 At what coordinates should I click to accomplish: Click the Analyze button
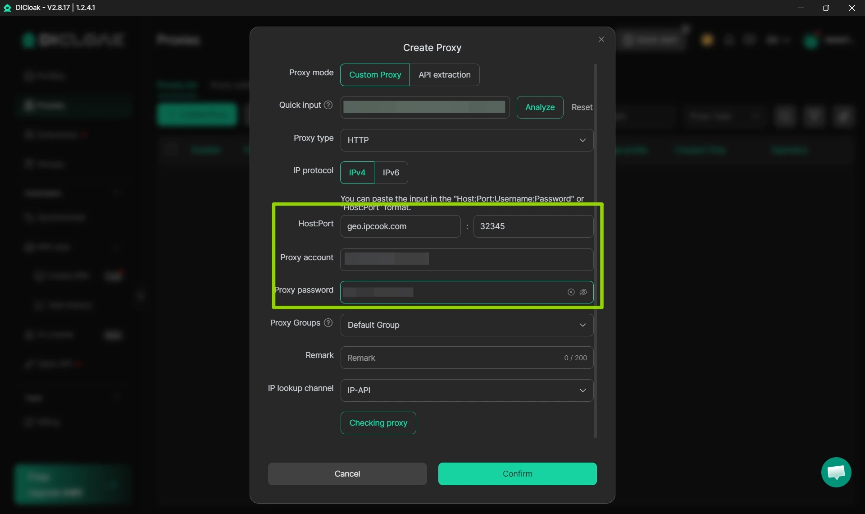pos(540,107)
